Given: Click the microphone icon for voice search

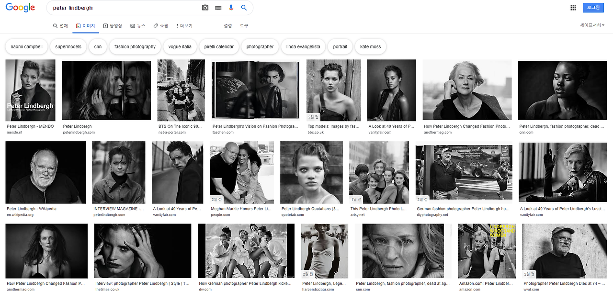Looking at the screenshot, I should click(x=231, y=7).
